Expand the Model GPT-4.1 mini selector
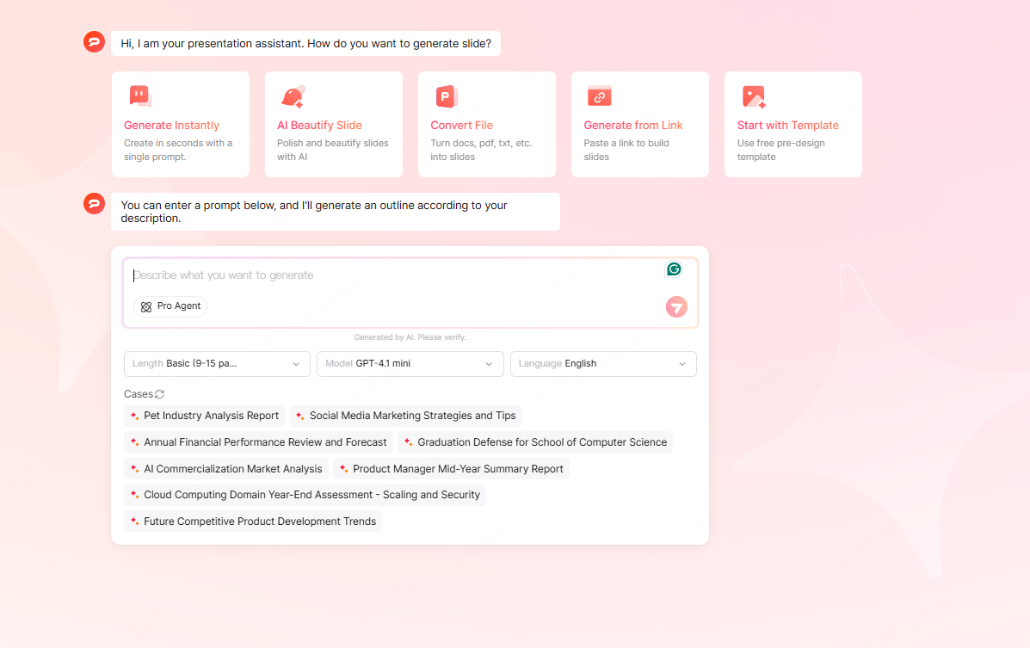The height and width of the screenshot is (648, 1030). [x=410, y=364]
